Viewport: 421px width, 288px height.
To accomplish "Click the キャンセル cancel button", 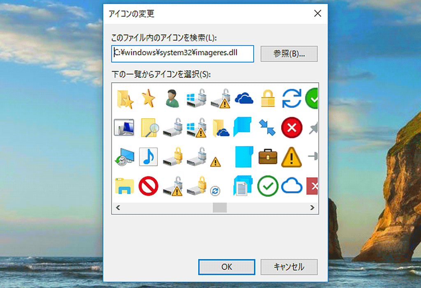I will 289,267.
